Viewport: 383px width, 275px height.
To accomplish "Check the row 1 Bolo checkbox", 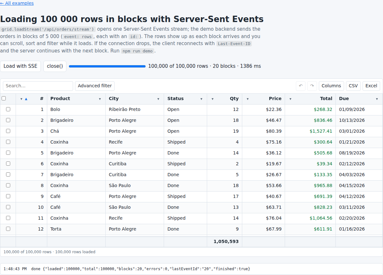I will pos(8,109).
